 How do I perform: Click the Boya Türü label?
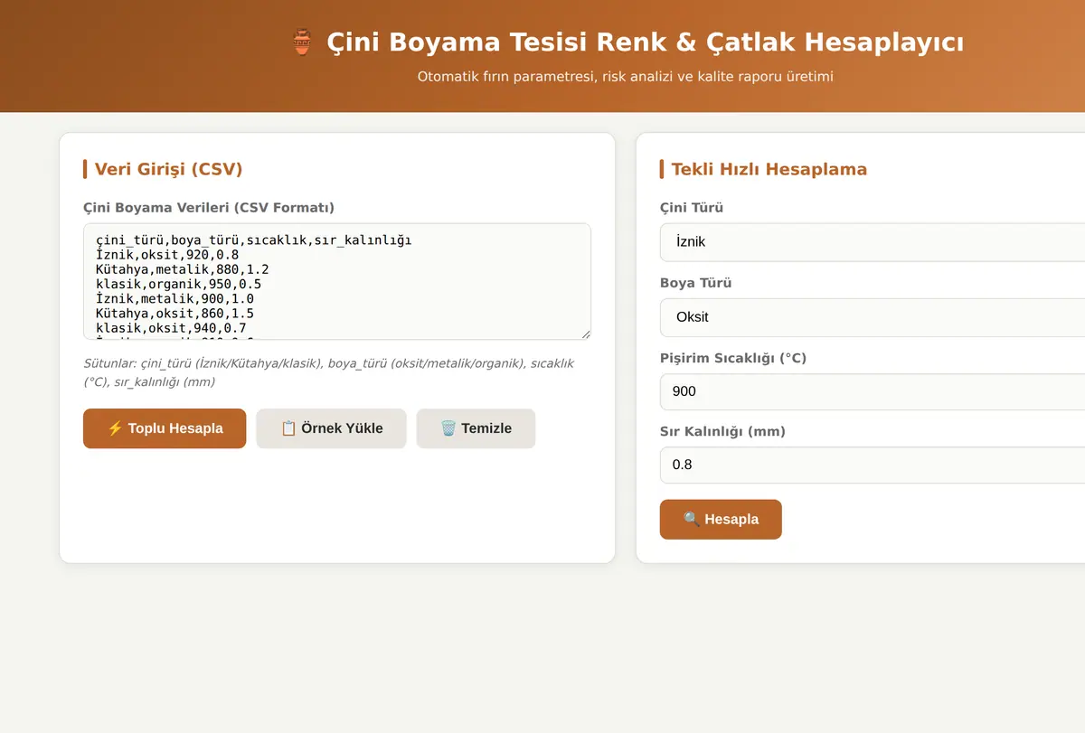tap(696, 283)
